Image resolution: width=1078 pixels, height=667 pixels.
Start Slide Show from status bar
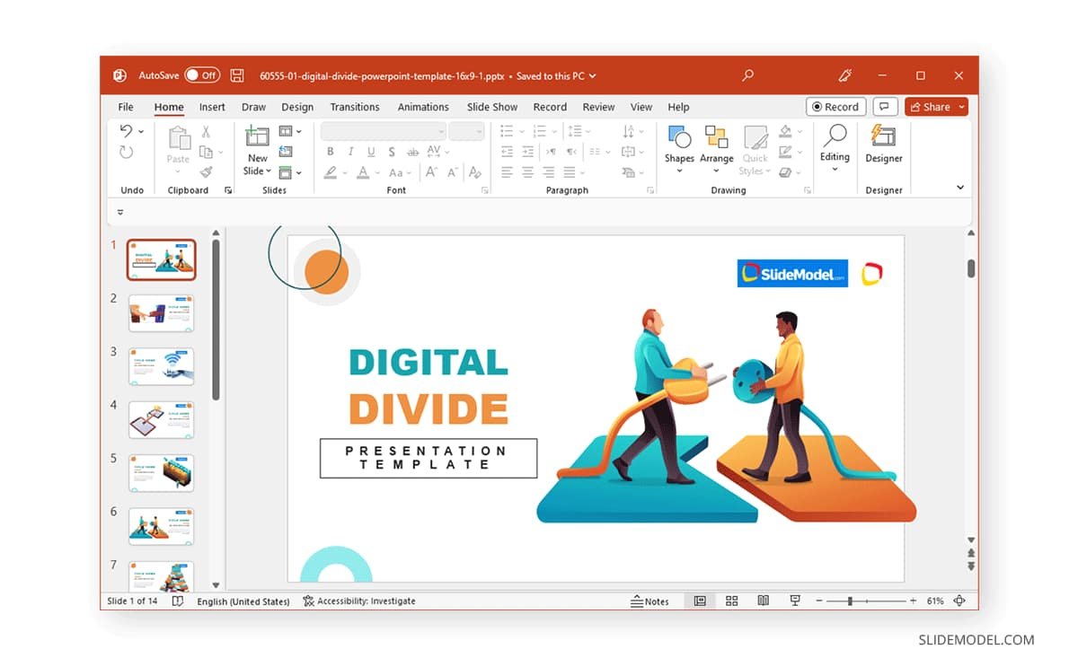tap(794, 601)
